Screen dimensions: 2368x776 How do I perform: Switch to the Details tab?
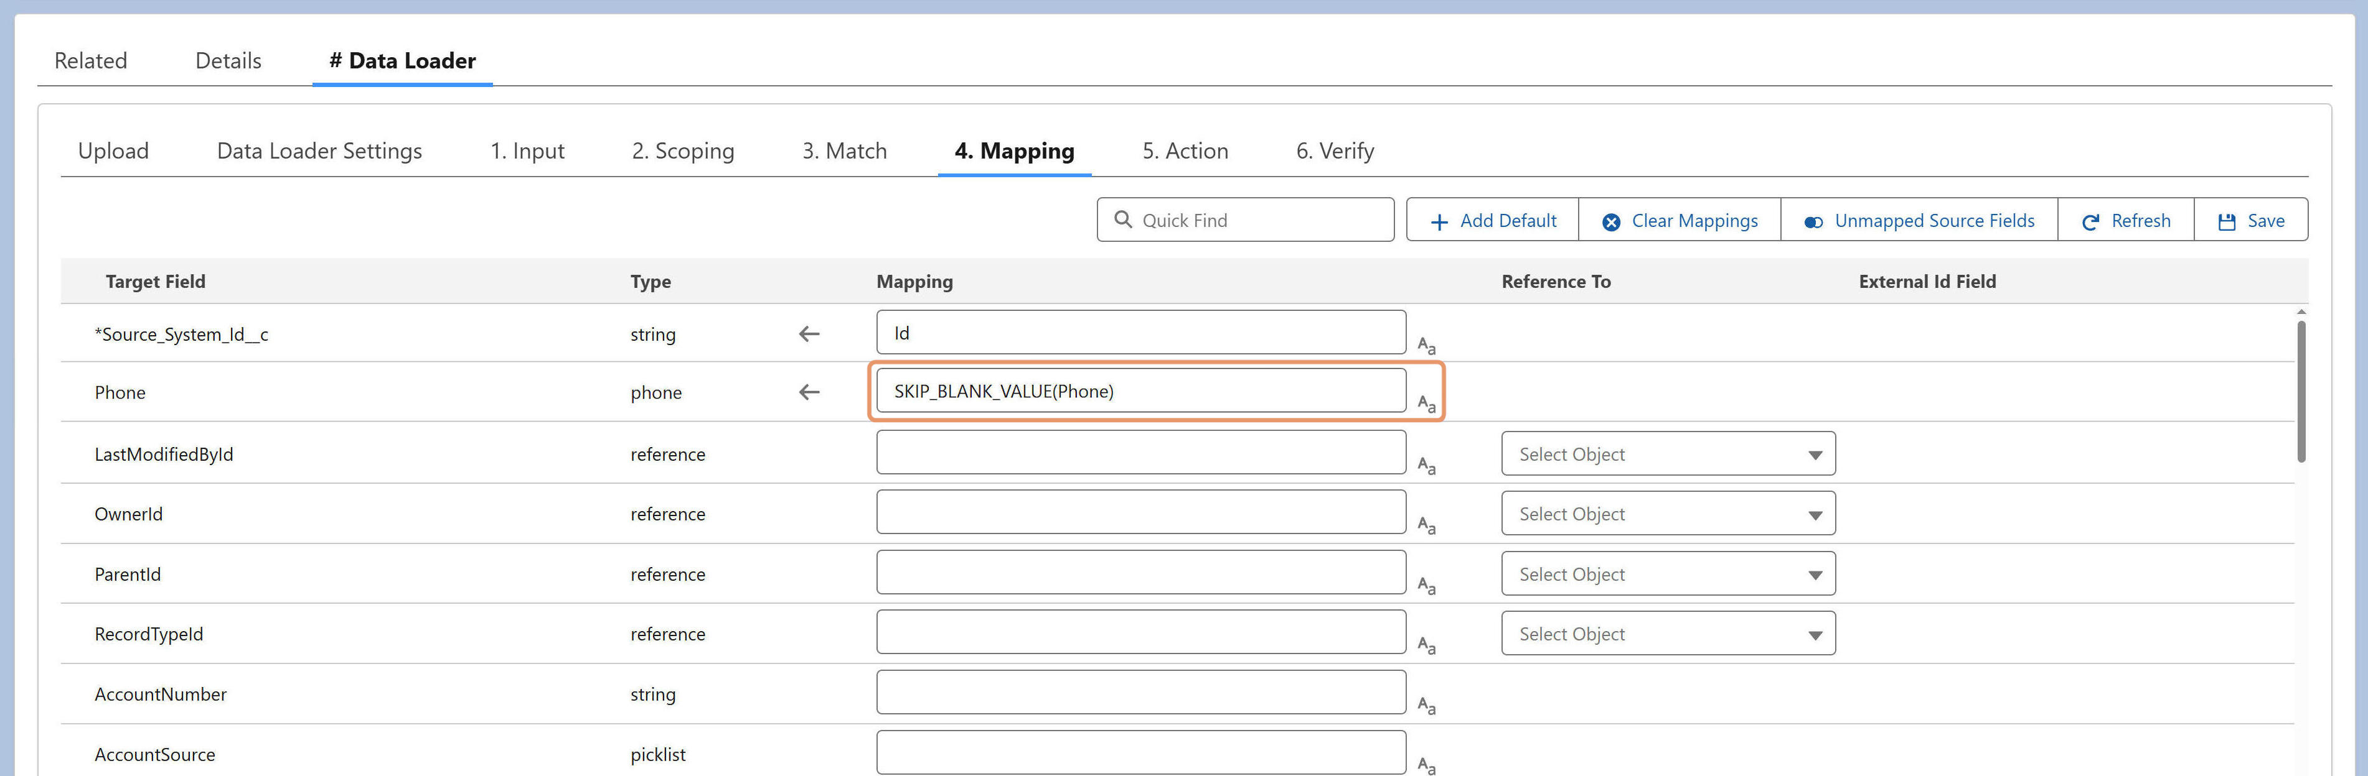228,60
